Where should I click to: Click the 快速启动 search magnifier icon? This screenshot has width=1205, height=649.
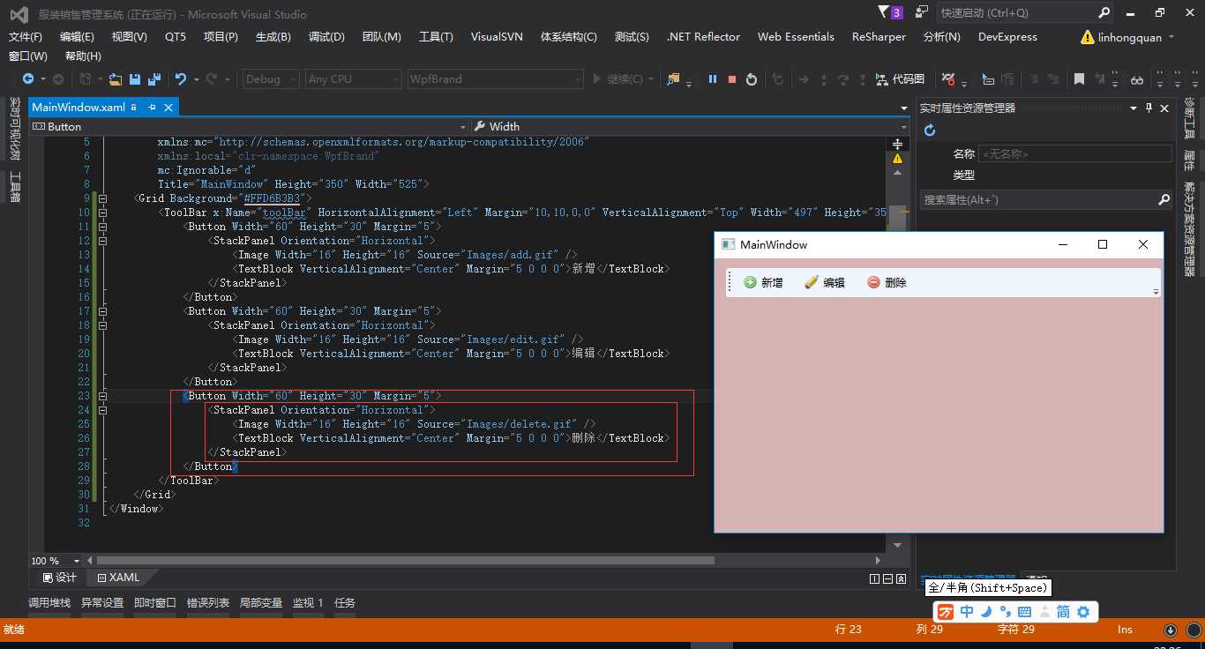1104,13
